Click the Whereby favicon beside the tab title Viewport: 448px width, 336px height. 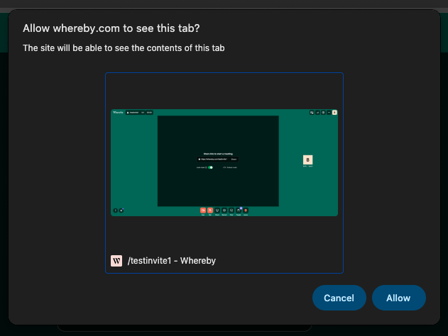[117, 261]
